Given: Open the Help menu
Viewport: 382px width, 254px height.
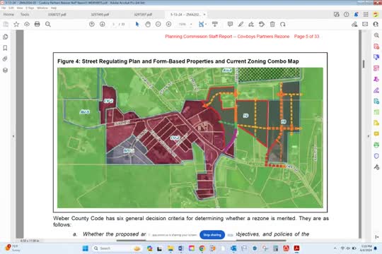Looking at the screenshot, I should point(54,8).
